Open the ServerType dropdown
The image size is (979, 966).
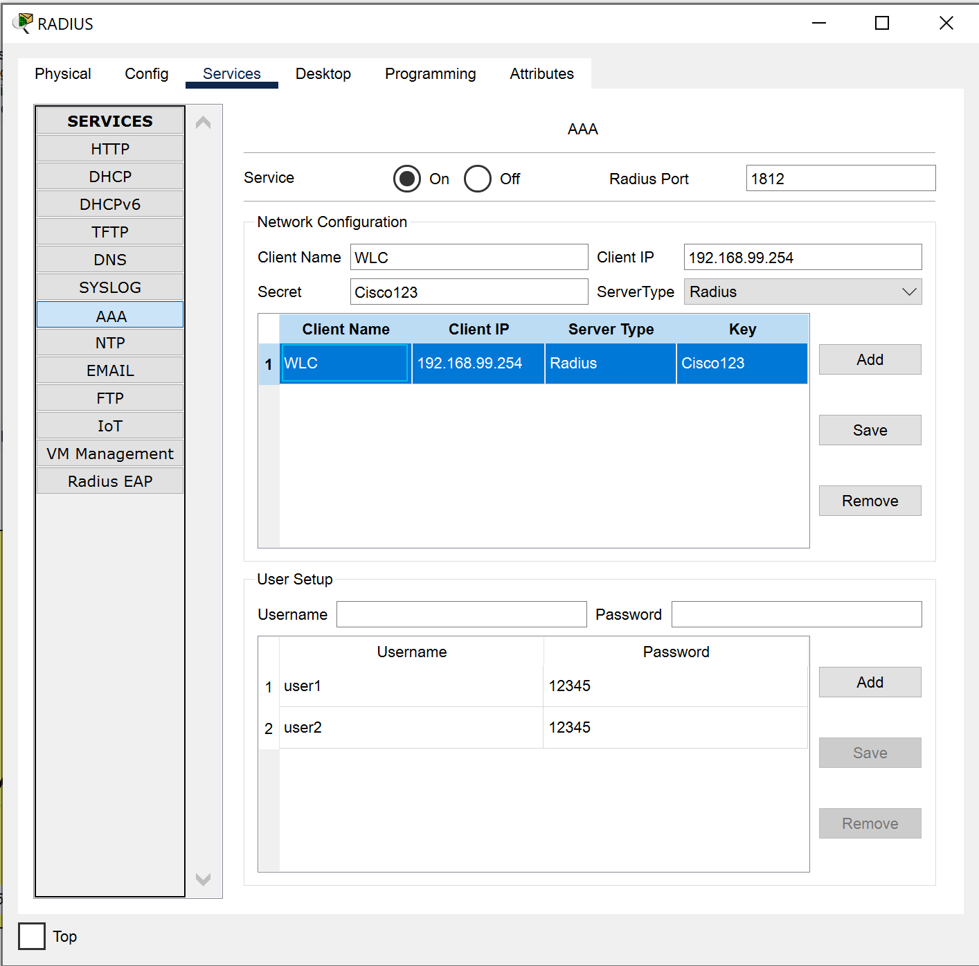point(802,292)
